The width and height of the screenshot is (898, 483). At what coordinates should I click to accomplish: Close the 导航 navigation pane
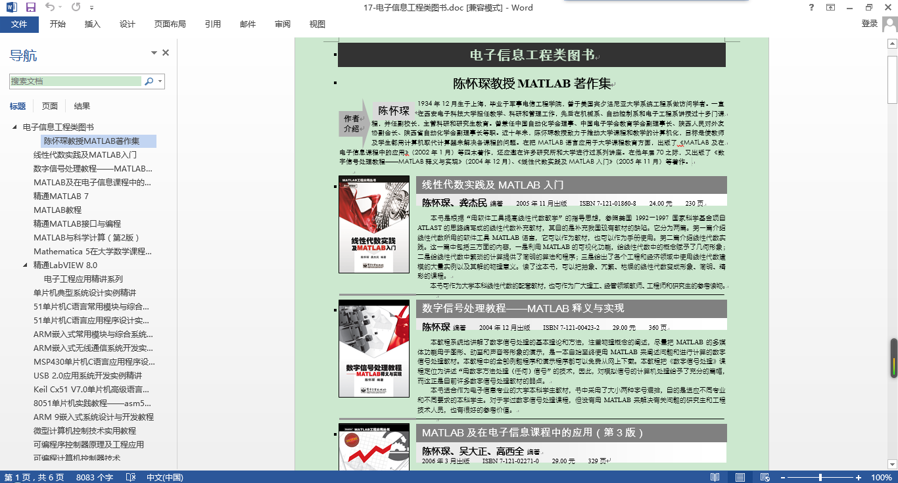pos(166,53)
